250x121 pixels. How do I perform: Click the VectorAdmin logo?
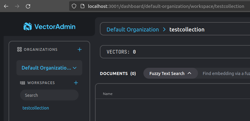(49, 27)
